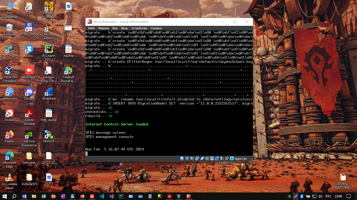Click the mouse integration indicator icon
Image resolution: width=357 pixels, height=200 pixels.
tap(227, 159)
